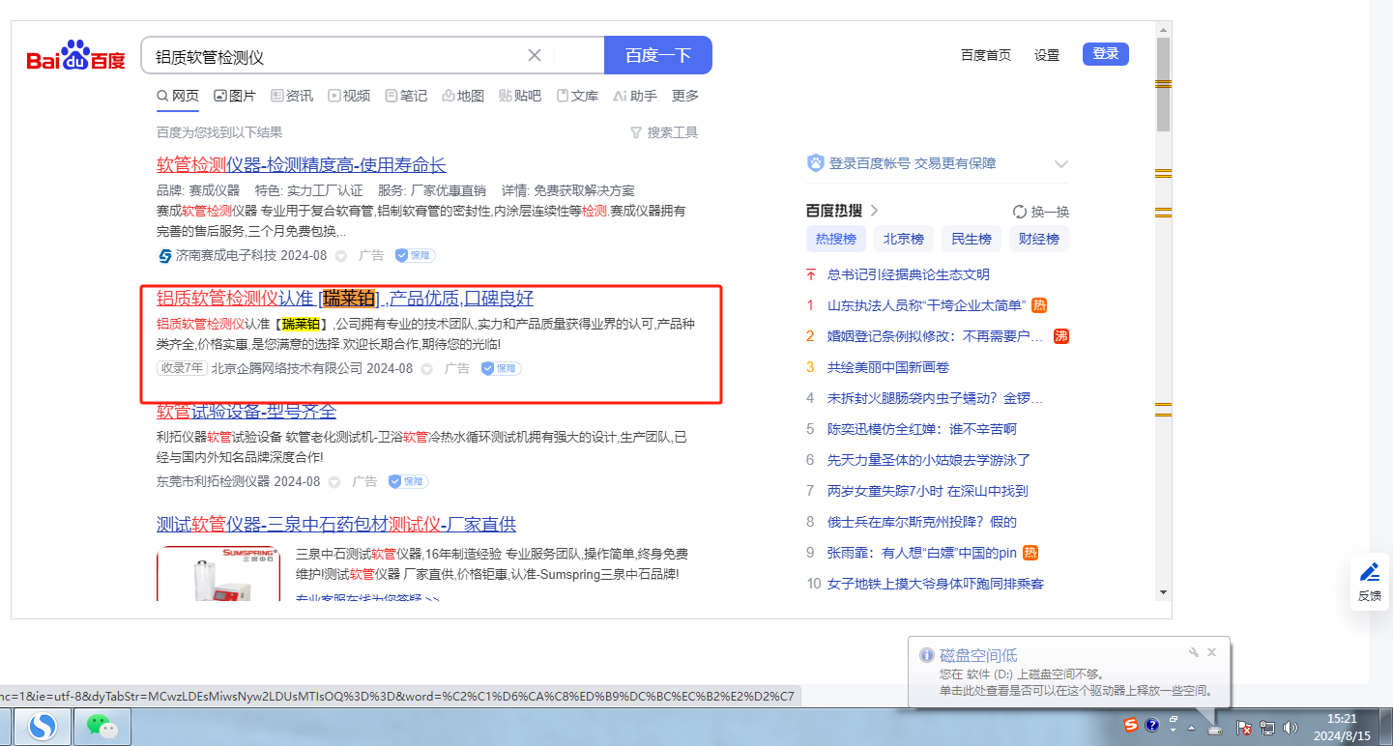Image resolution: width=1393 pixels, height=746 pixels.
Task: Close the 磁盘空间低 notification balloon
Action: click(x=1212, y=652)
